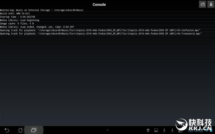
Task: Open the recent apps overview
Action: click(34, 130)
